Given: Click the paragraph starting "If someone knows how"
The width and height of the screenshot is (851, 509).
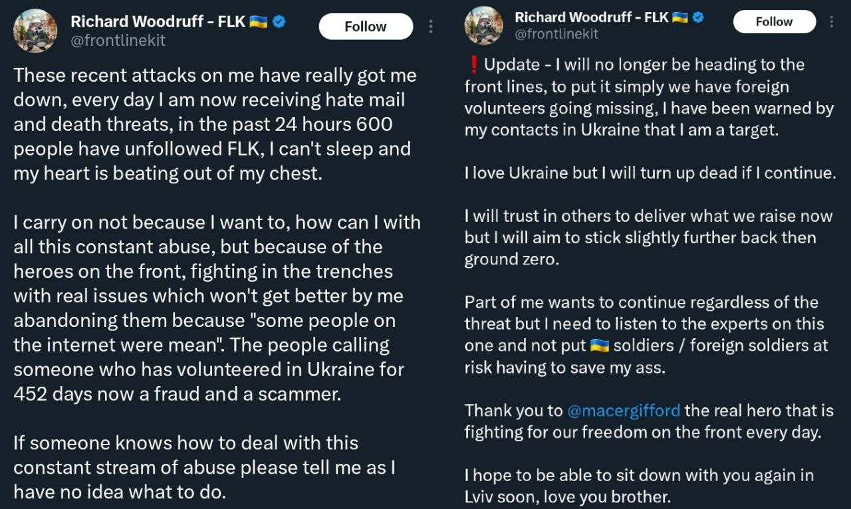Looking at the screenshot, I should click(205, 467).
